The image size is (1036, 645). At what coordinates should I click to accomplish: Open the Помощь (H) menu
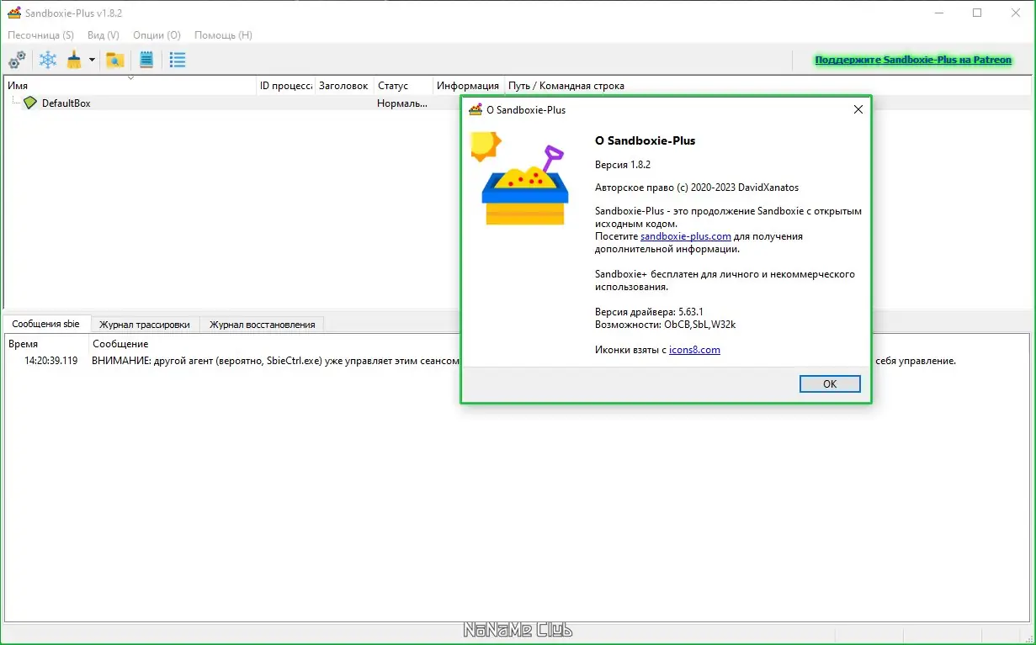click(223, 35)
